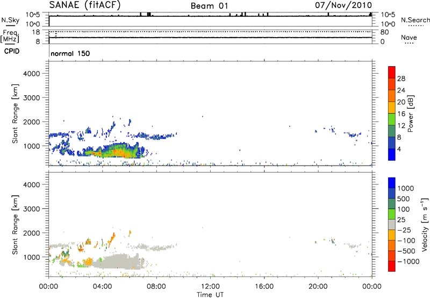Select the Beam 01 heading

coord(209,6)
